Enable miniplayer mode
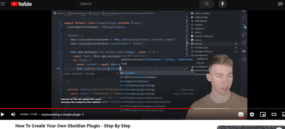285x129 pixels. [x=263, y=114]
